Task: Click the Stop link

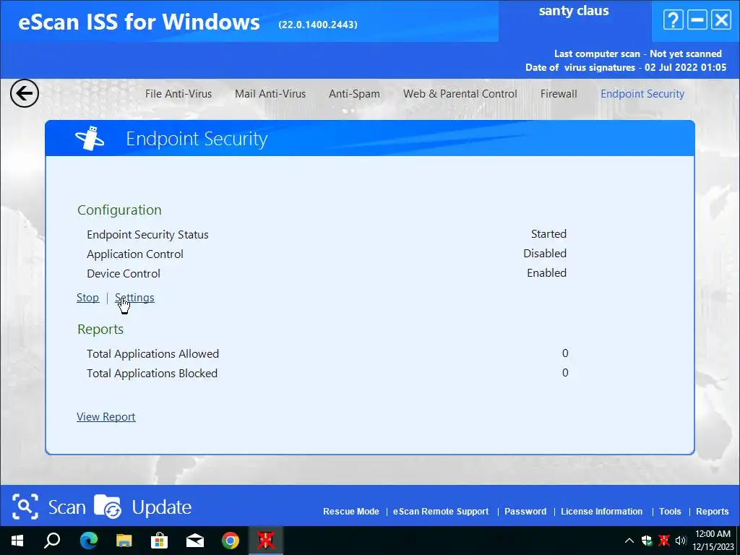Action: point(87,298)
